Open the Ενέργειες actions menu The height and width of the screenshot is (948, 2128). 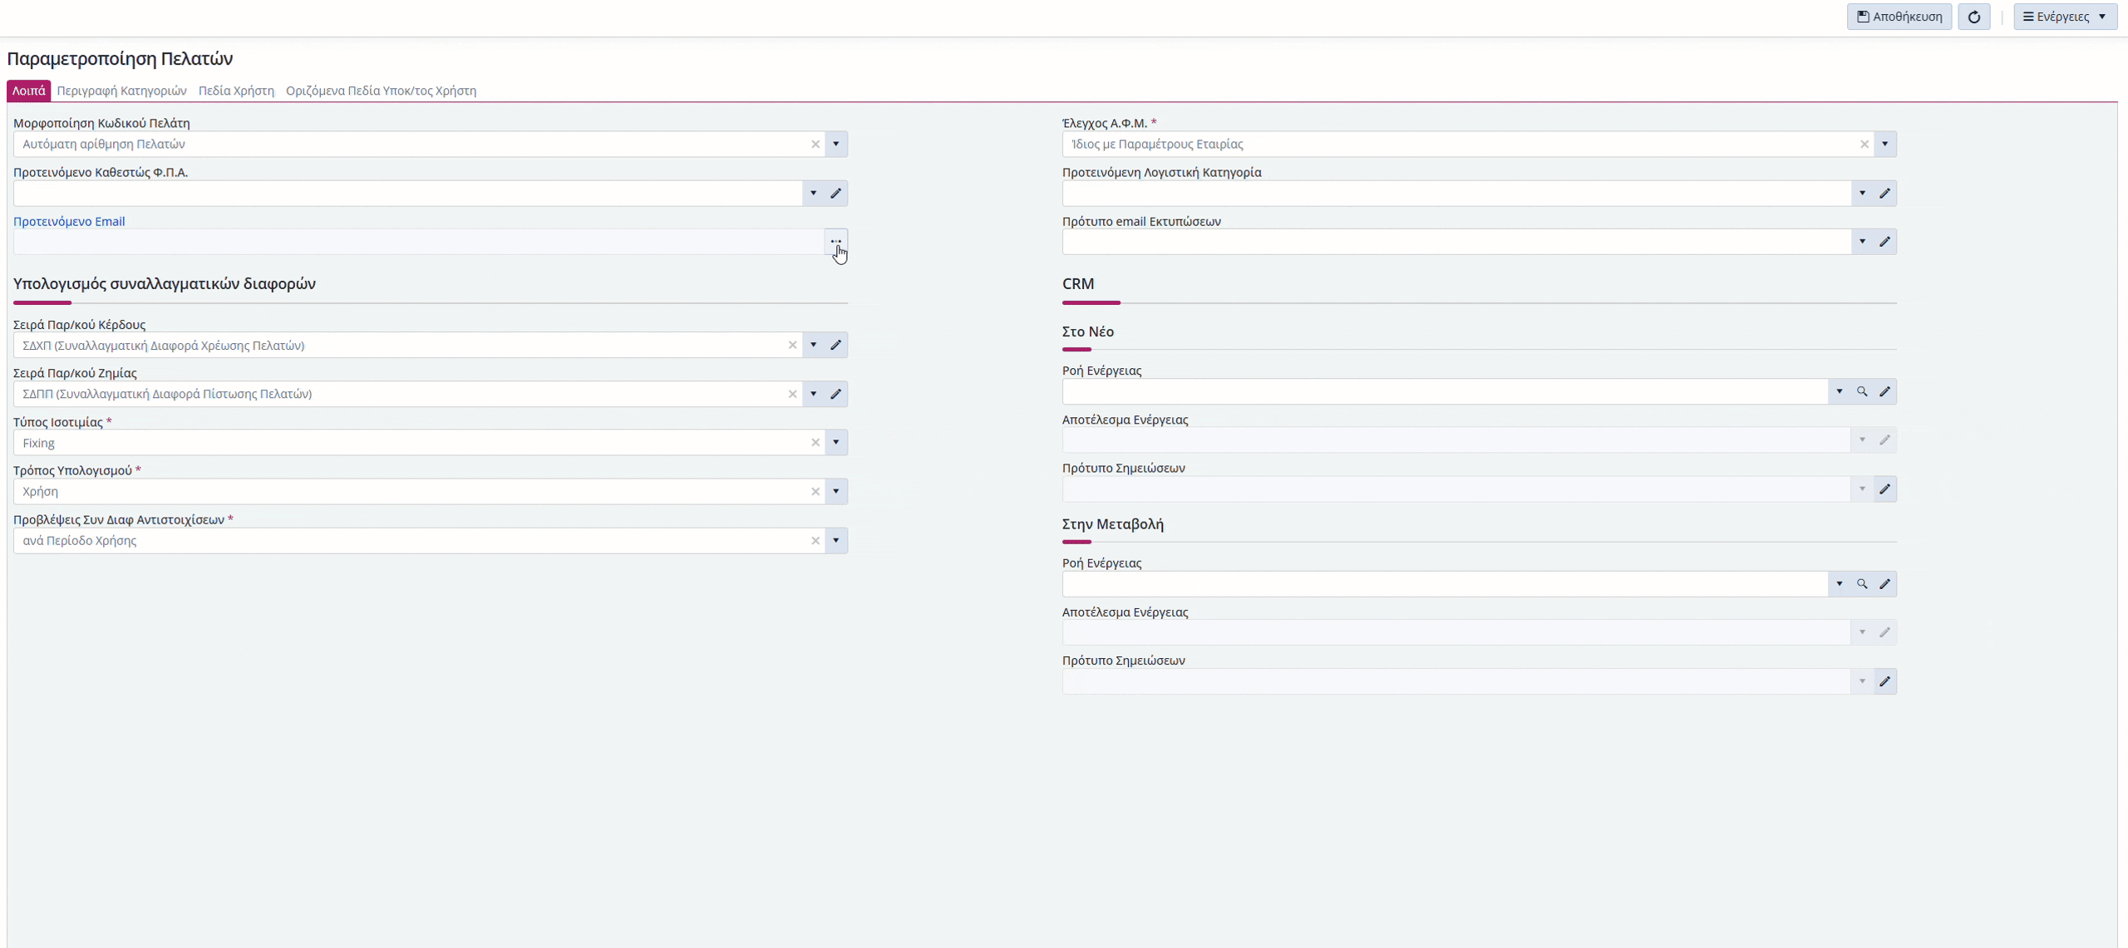[2065, 17]
